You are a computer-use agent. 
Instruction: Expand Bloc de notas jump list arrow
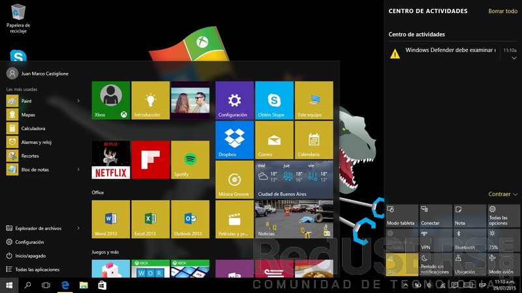[x=78, y=169]
